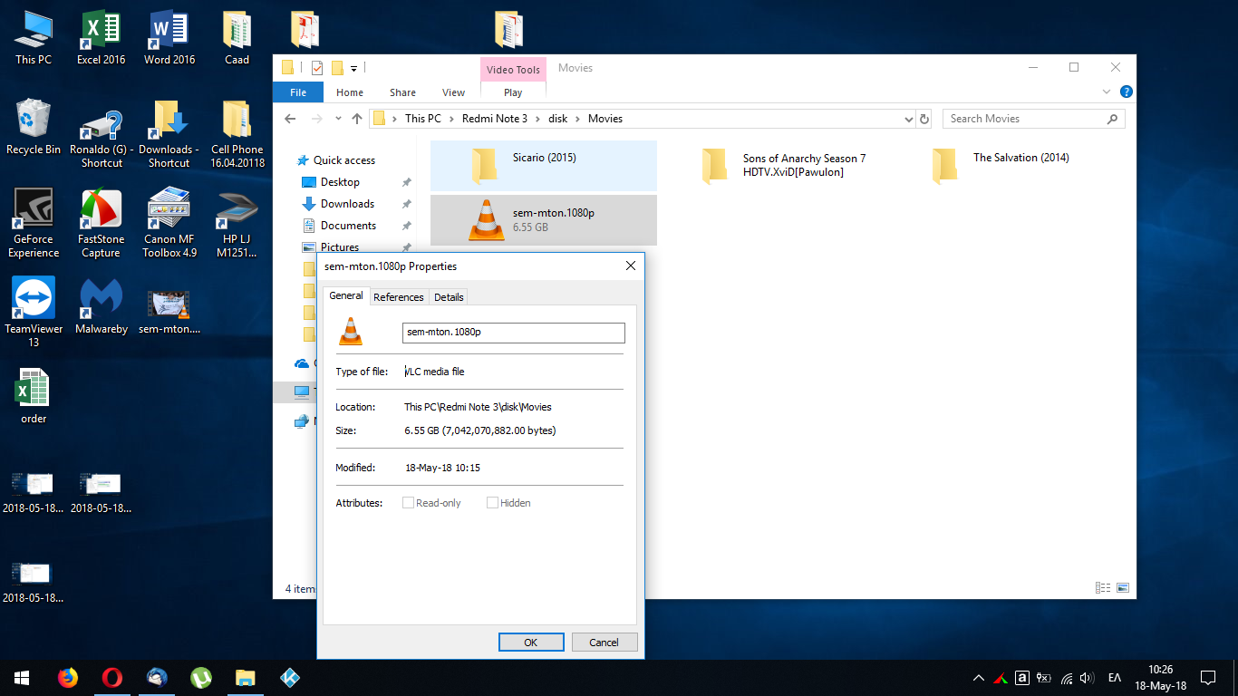Open Kodi from the taskbar
Viewport: 1238px width, 696px height.
290,677
